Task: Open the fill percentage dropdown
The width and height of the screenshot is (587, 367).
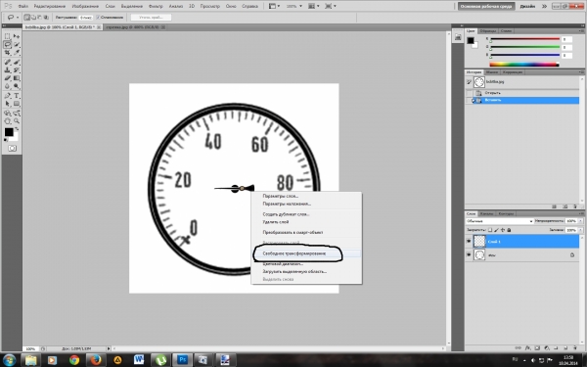Action: coord(580,230)
